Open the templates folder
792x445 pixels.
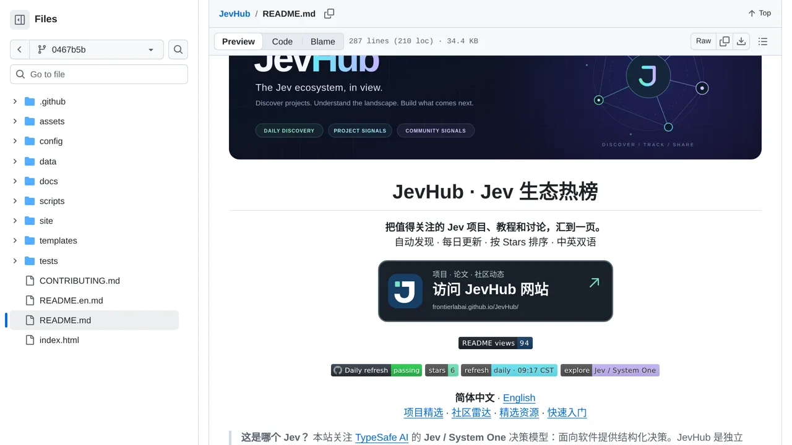point(58,240)
